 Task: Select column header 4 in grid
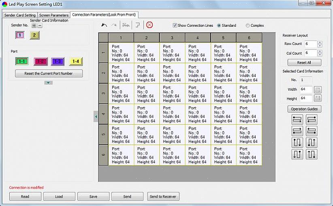click(198, 38)
